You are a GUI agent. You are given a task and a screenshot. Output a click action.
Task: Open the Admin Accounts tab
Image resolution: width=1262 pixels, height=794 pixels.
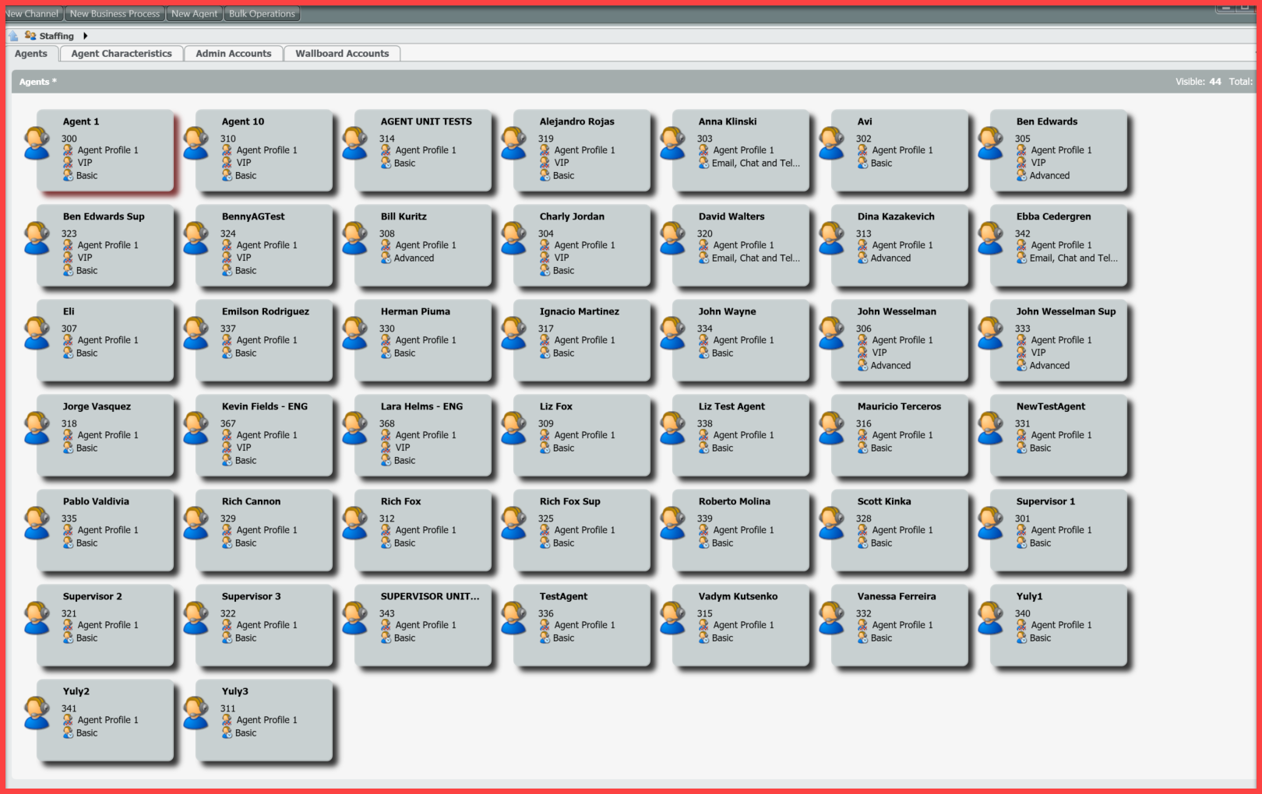coord(234,54)
